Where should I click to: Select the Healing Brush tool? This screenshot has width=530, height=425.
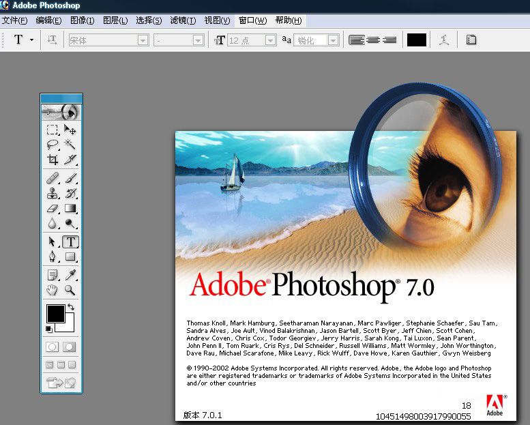tap(52, 178)
